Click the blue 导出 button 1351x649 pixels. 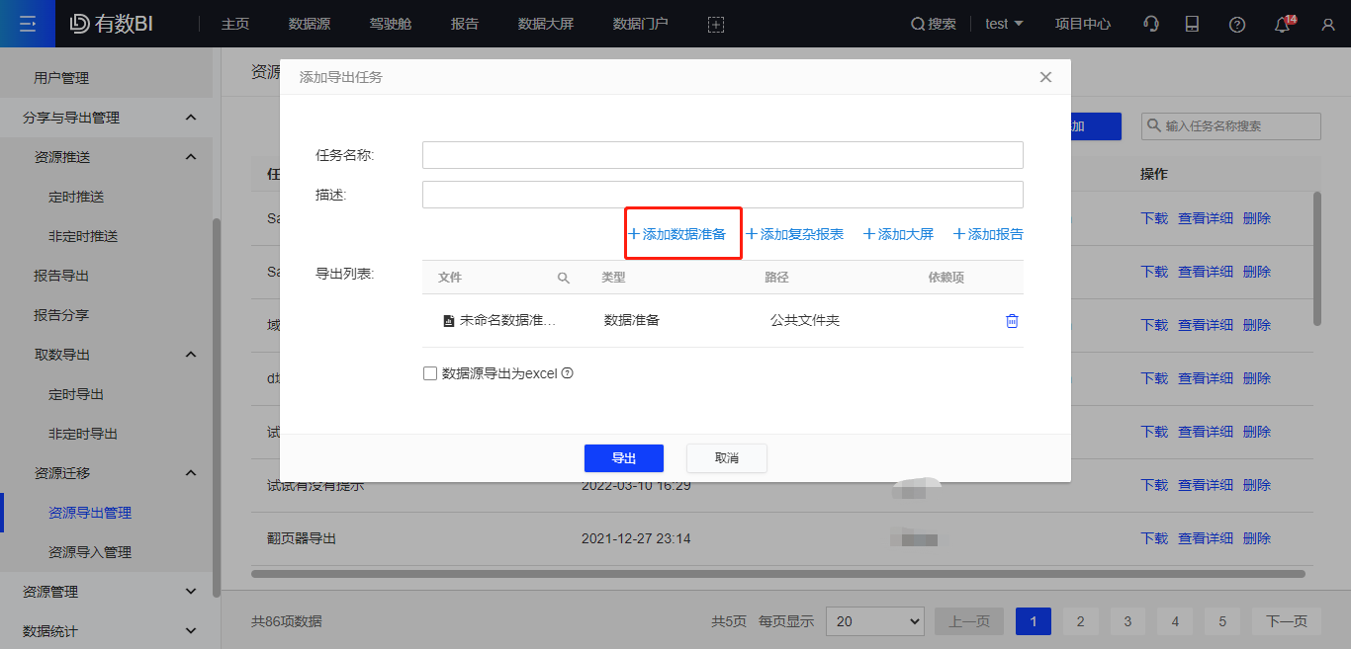point(623,458)
